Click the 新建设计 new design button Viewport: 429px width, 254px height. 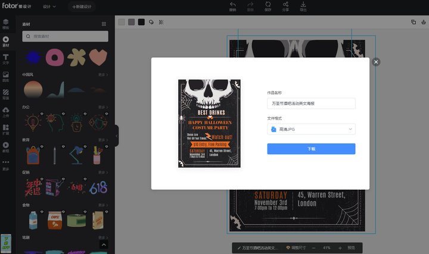(x=82, y=7)
